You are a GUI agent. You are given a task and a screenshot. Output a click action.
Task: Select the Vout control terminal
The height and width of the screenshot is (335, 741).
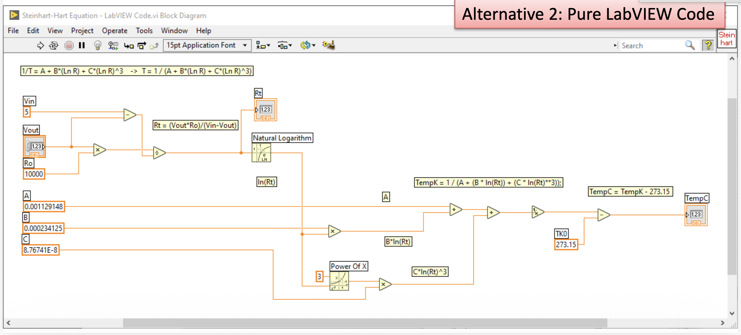[35, 146]
